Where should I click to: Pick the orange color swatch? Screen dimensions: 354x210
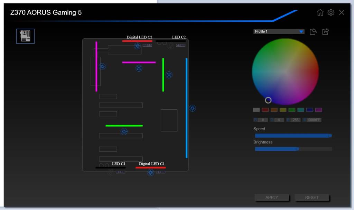pyautogui.click(x=274, y=110)
